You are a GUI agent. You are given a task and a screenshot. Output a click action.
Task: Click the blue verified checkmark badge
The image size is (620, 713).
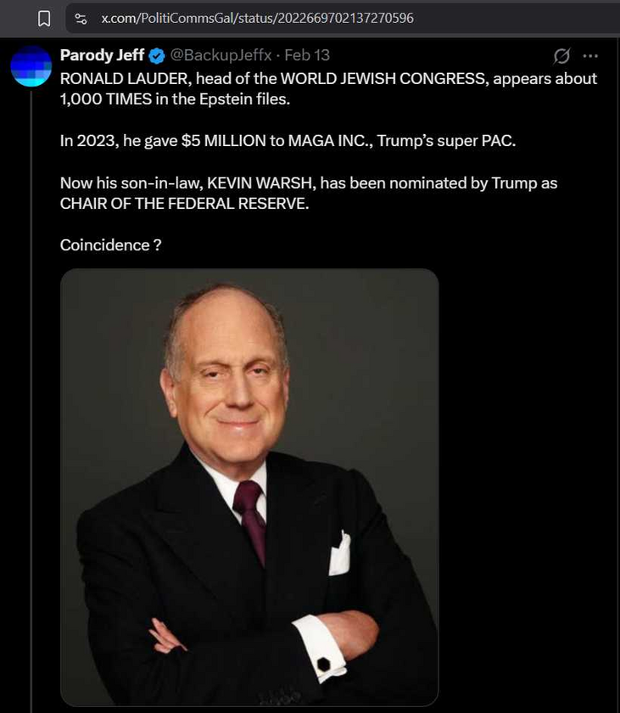coord(157,56)
